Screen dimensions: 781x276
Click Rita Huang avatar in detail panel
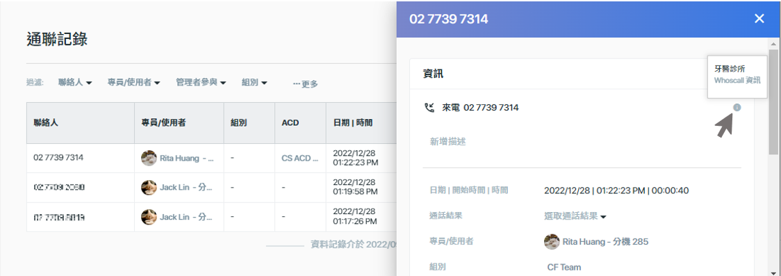click(x=552, y=242)
